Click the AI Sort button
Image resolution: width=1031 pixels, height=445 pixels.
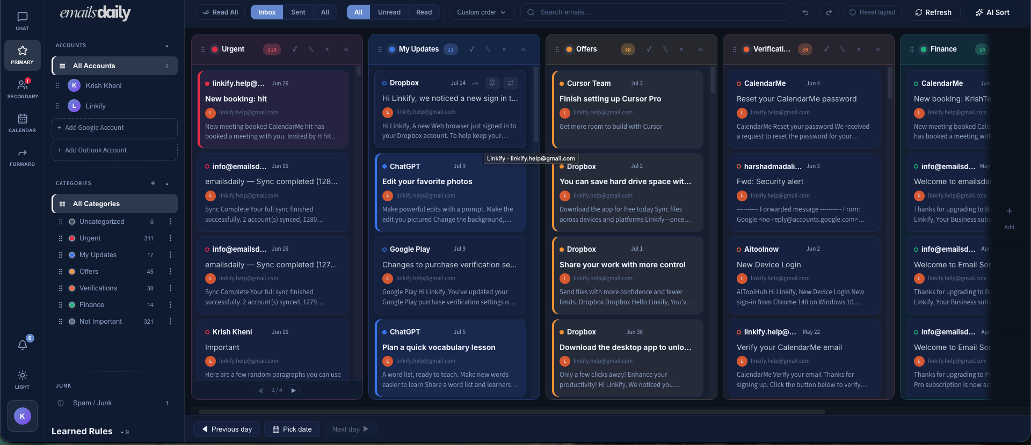(992, 12)
